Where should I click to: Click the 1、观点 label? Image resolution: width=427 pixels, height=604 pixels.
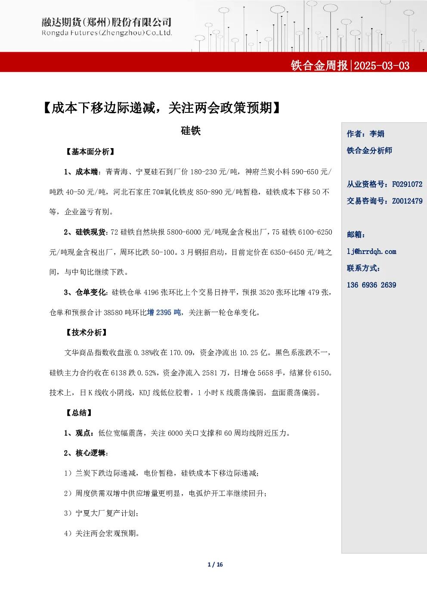point(78,433)
